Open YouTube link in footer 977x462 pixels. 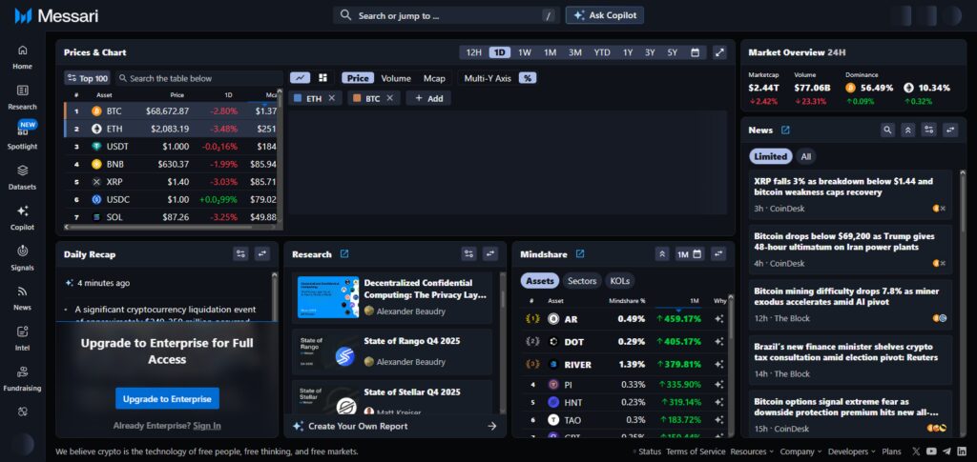pos(931,452)
